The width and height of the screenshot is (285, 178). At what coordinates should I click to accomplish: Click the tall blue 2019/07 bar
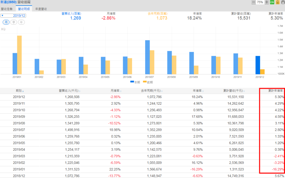148,57
